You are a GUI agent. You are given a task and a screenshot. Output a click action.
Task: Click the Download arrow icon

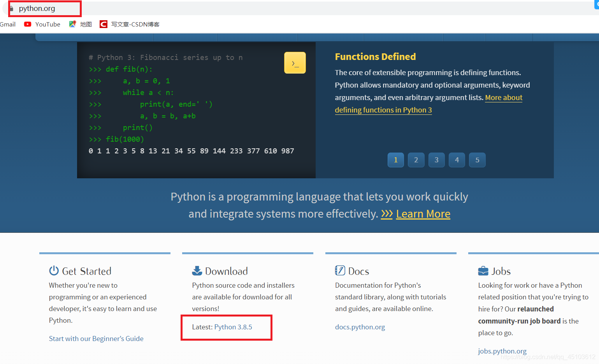click(x=197, y=271)
